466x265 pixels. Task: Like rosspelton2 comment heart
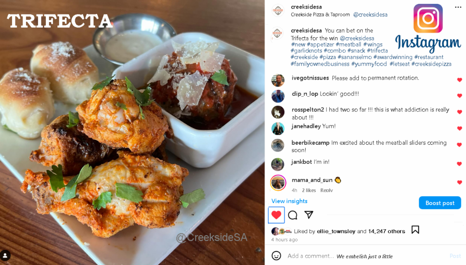tap(460, 112)
